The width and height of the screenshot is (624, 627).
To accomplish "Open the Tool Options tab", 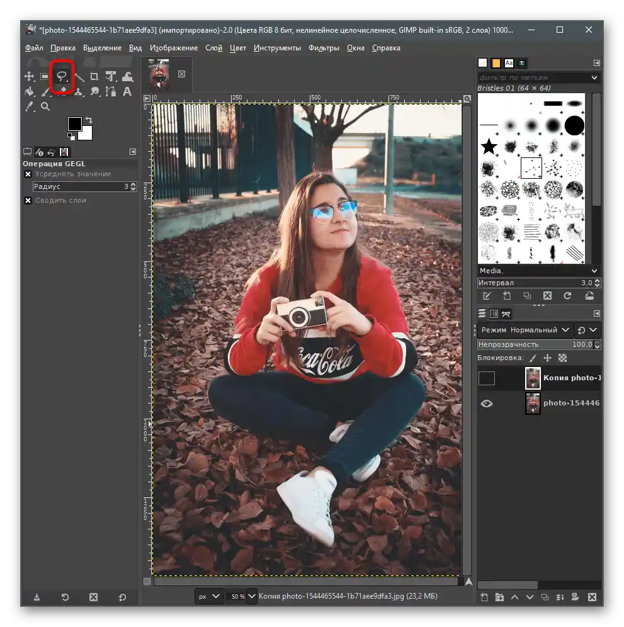I will point(27,152).
